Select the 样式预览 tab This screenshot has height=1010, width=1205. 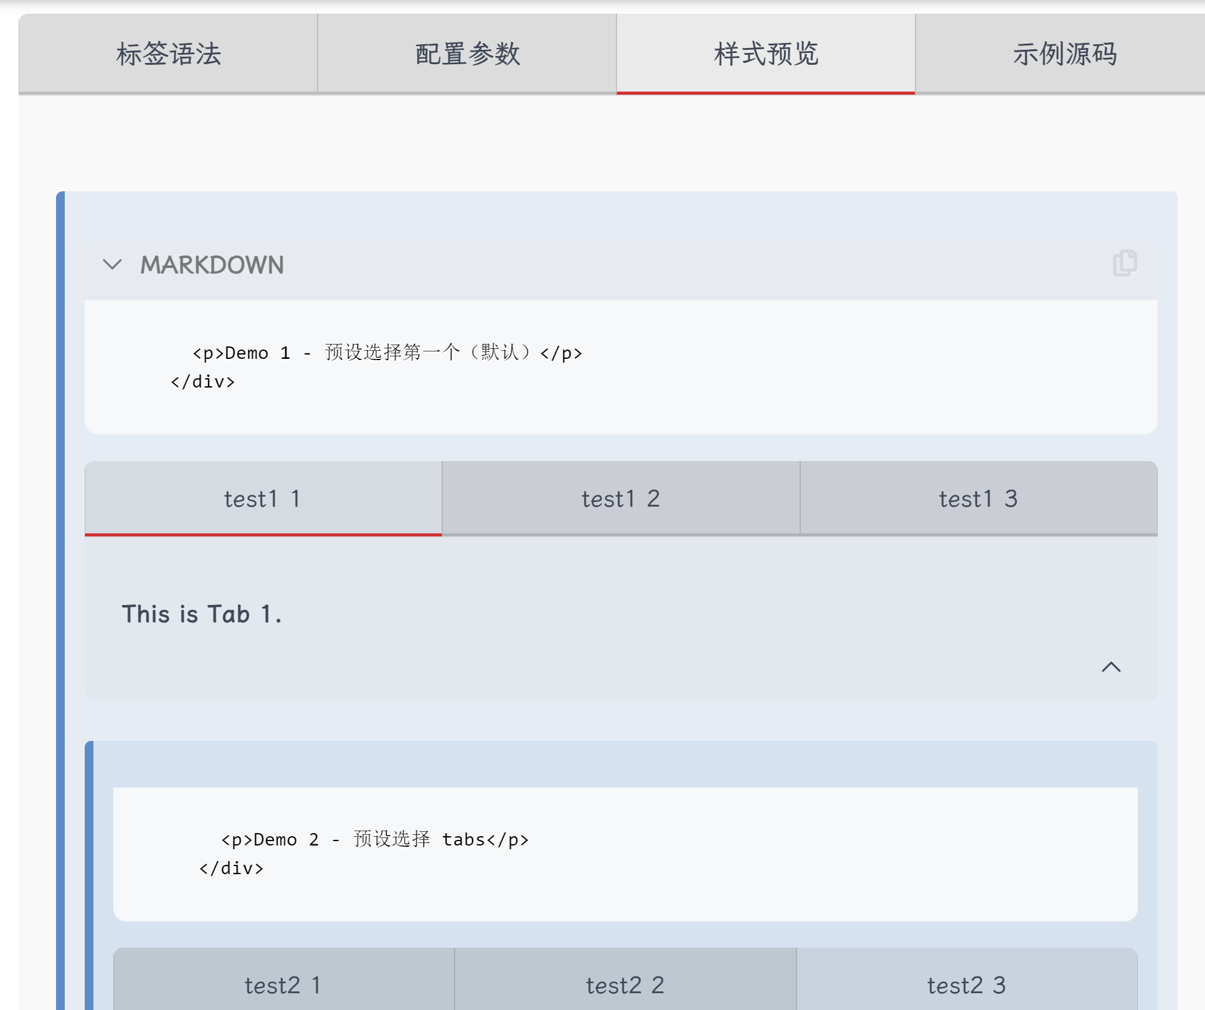click(766, 54)
